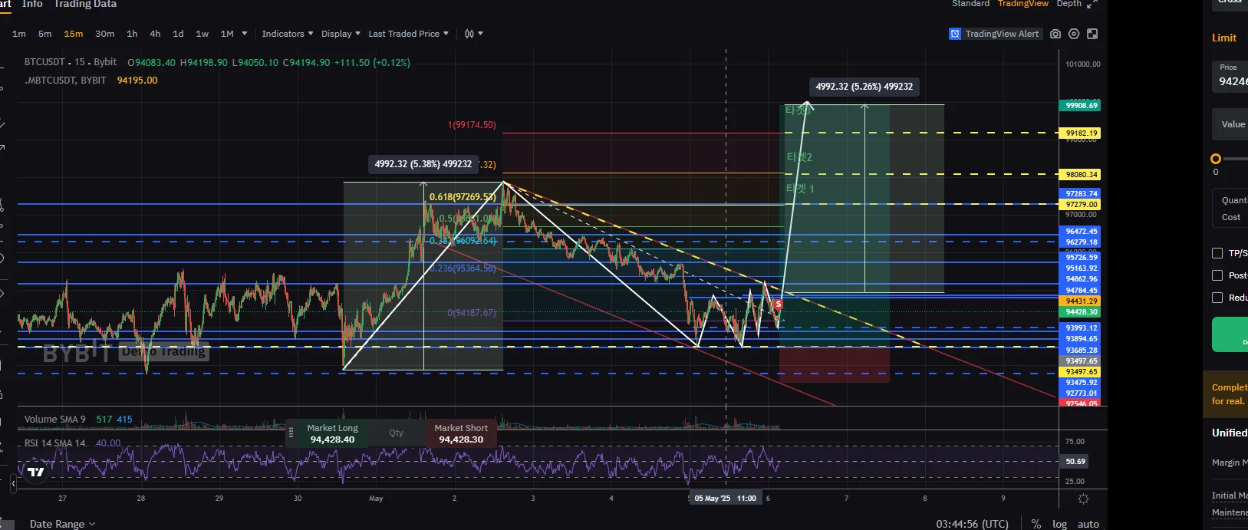Click the green order submit button

[x=1230, y=334]
